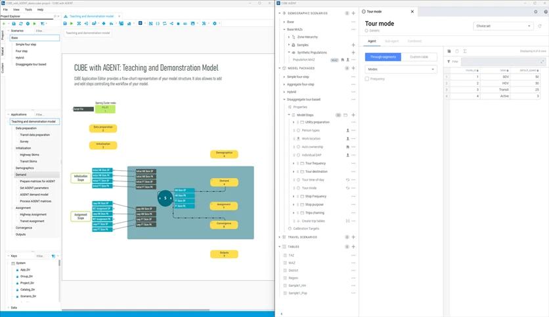Screen dimensions: 549x317
Task: Click the filter icon beside Keys filter
Action: (53, 256)
